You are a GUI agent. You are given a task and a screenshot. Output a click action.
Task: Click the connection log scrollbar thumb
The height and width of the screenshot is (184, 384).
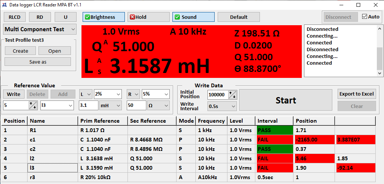pos(379,59)
